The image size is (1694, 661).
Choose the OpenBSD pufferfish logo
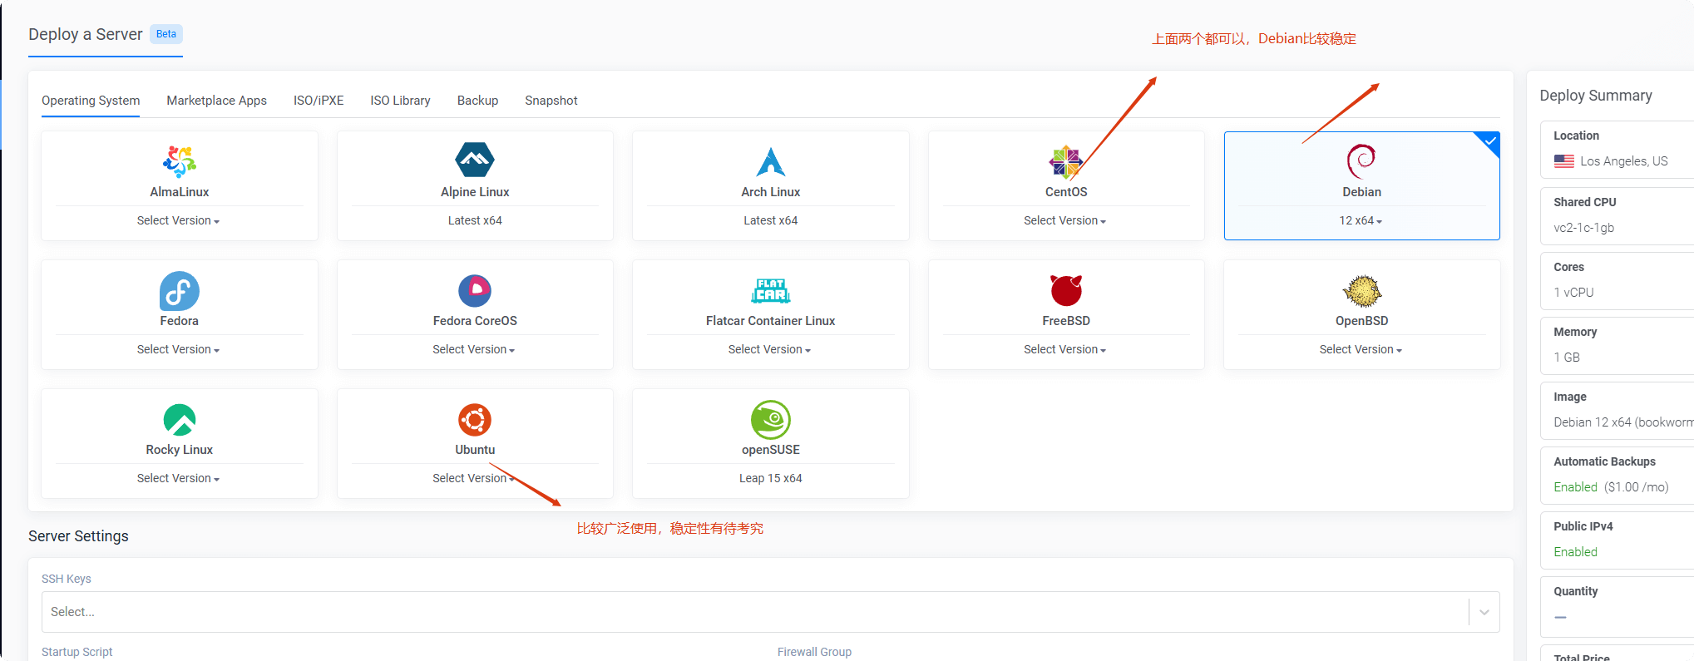1362,291
